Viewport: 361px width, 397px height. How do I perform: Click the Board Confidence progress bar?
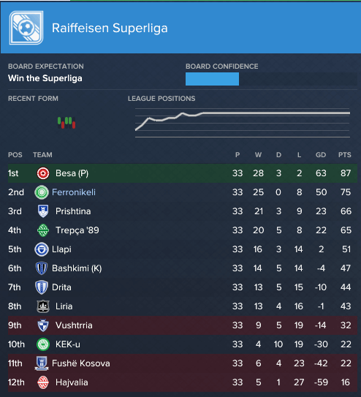pos(271,79)
